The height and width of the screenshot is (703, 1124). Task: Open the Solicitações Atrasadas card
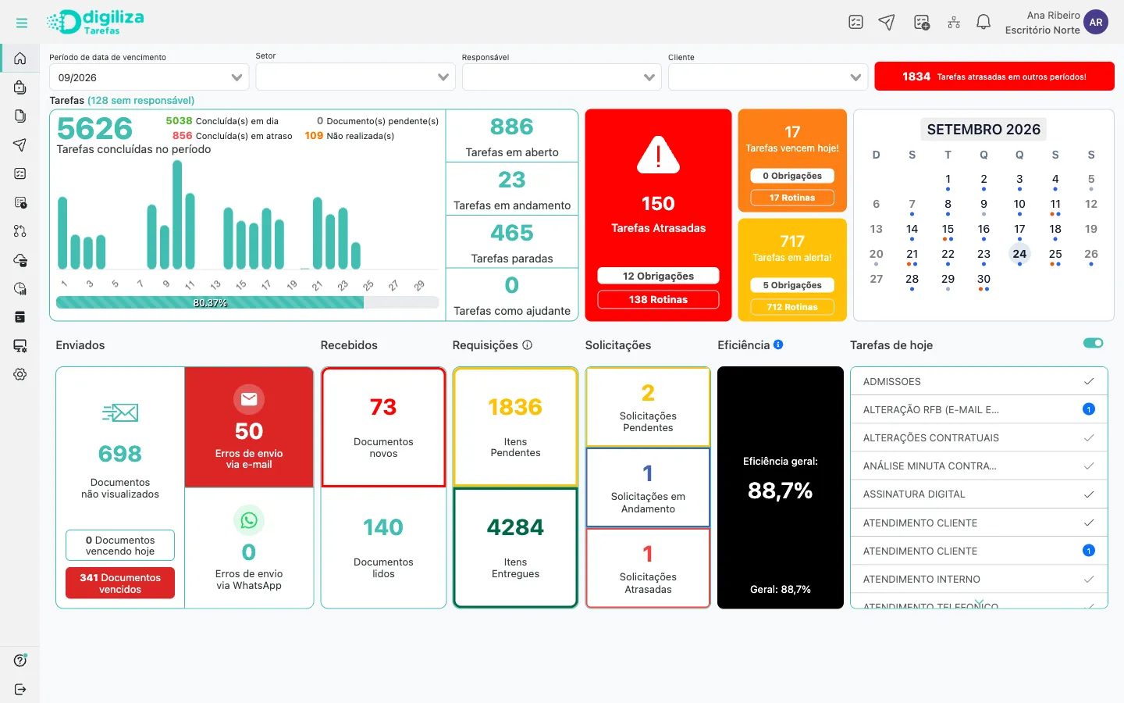648,568
